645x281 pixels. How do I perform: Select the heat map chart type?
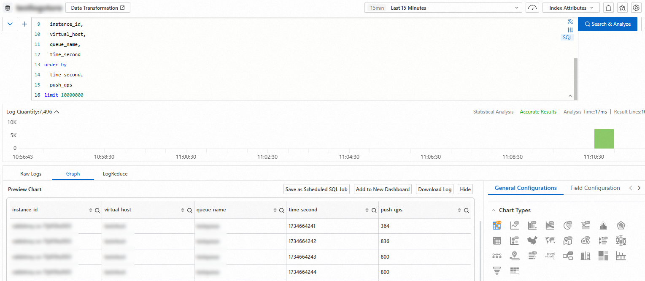(585, 241)
